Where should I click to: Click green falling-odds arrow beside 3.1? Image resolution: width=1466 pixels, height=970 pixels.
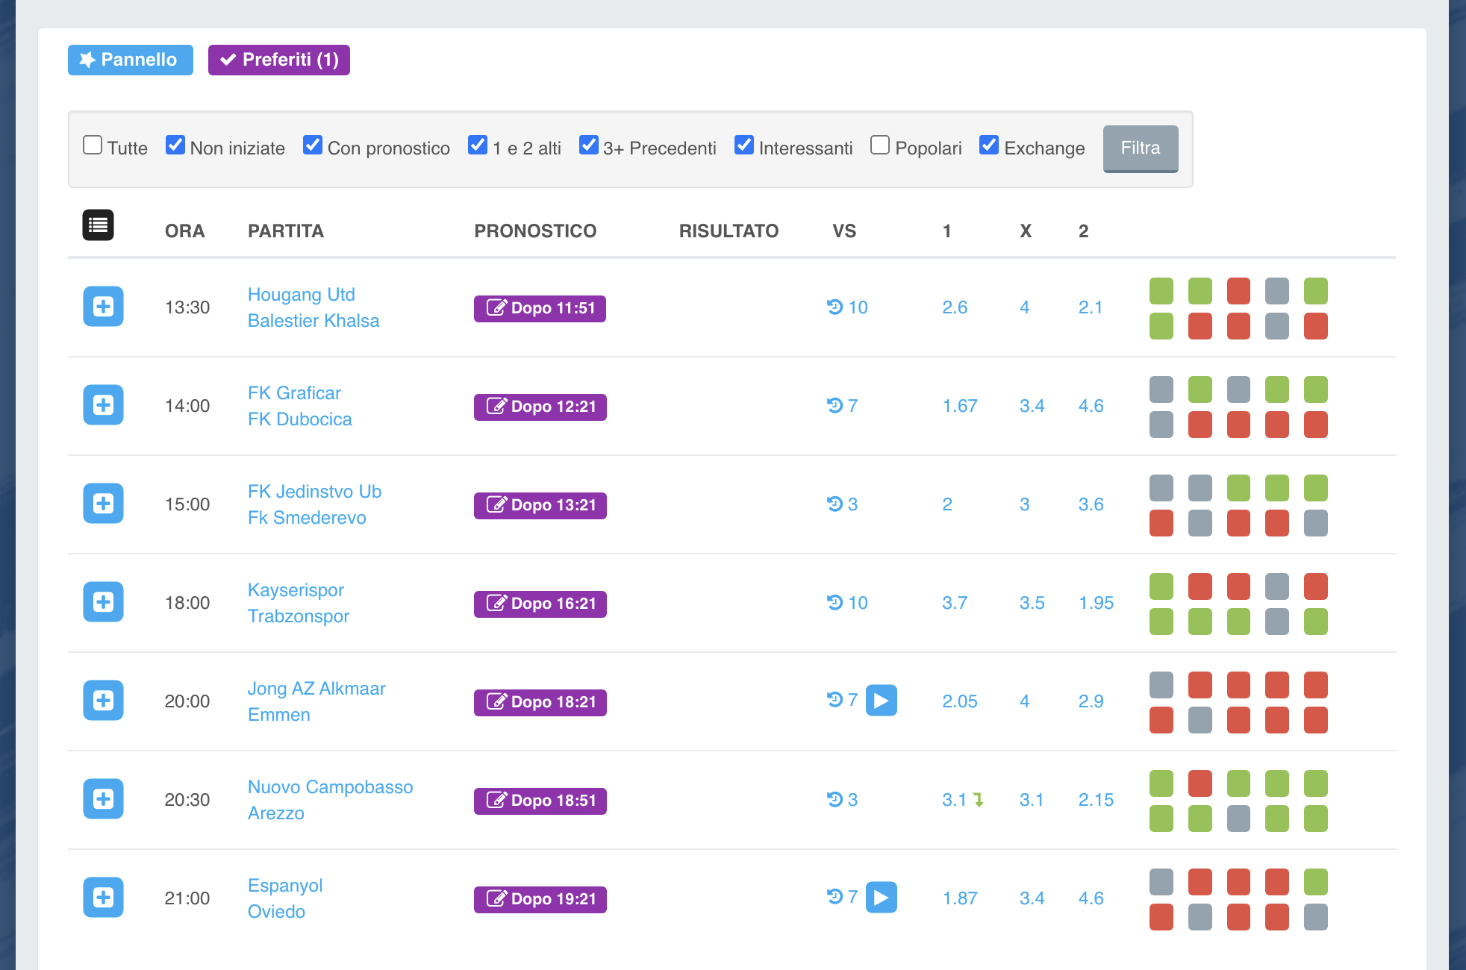click(x=979, y=800)
